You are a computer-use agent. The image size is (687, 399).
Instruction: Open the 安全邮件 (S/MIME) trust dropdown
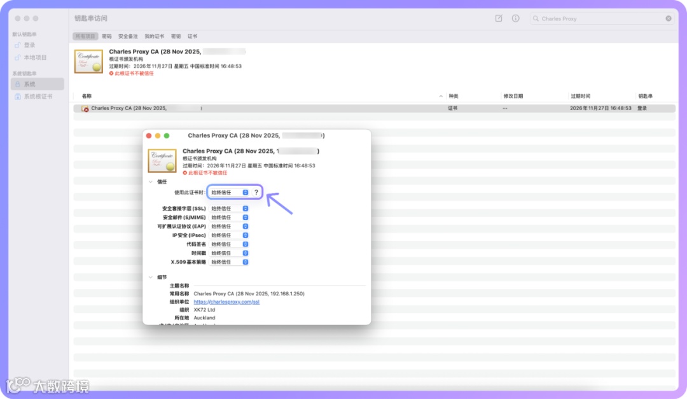coord(229,218)
